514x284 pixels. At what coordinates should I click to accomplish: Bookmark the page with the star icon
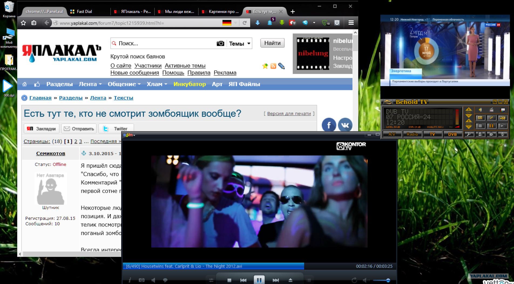(x=23, y=23)
